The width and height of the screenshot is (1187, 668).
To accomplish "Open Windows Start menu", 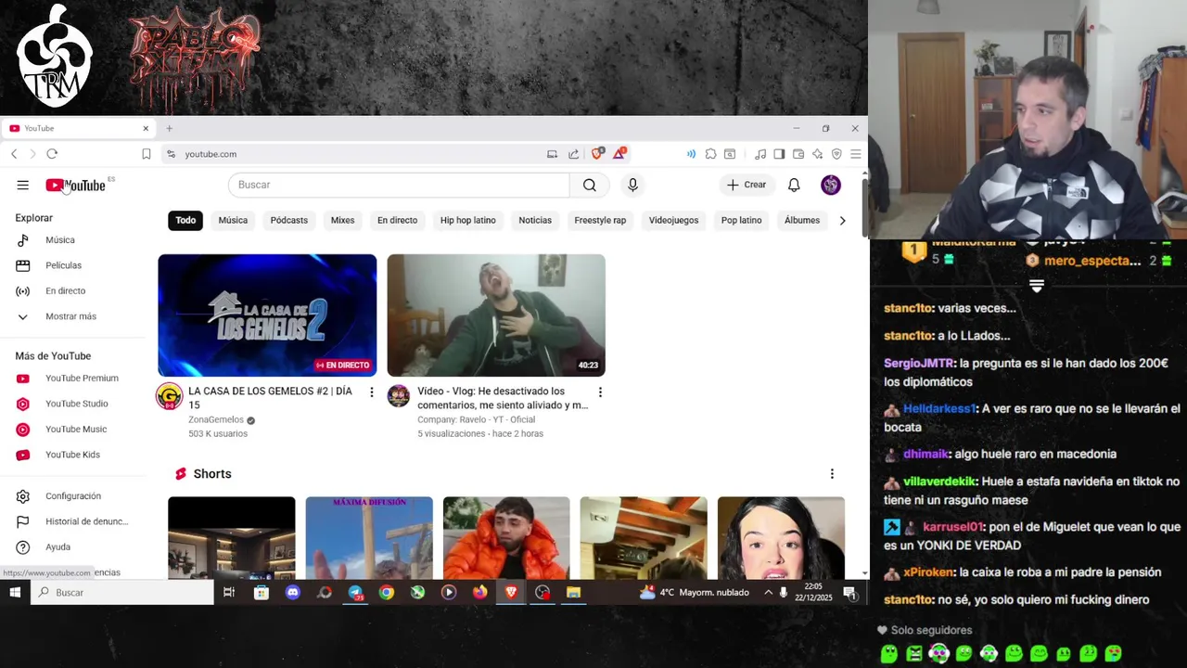I will coord(15,592).
